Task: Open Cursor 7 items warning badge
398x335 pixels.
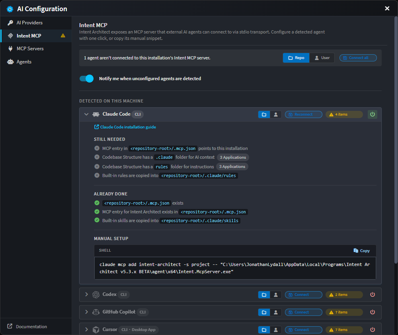Action: point(344,330)
